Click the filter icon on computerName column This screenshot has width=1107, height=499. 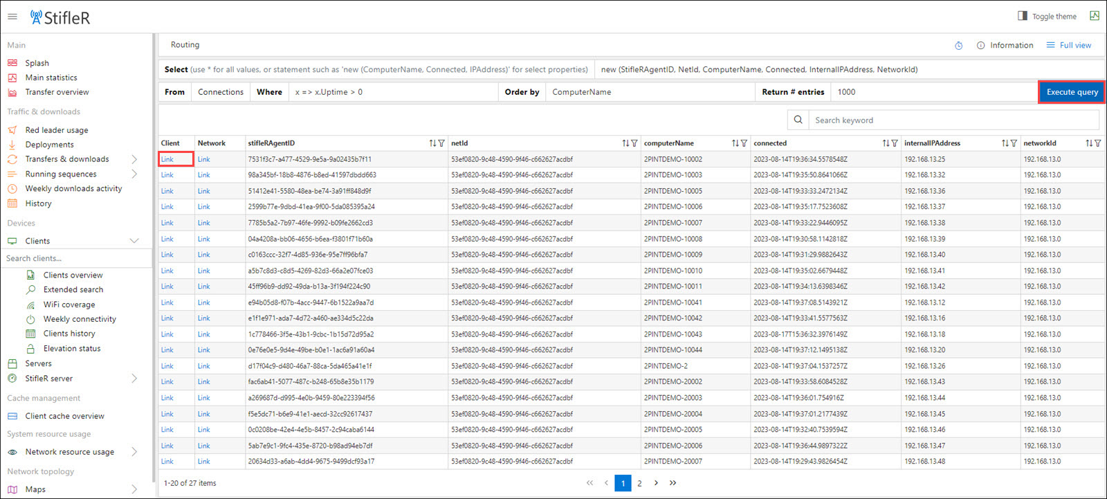point(744,143)
